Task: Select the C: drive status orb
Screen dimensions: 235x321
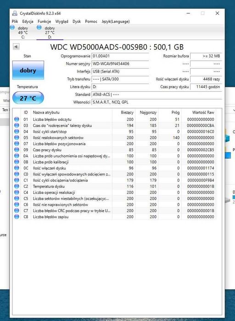Action: tap(12, 28)
